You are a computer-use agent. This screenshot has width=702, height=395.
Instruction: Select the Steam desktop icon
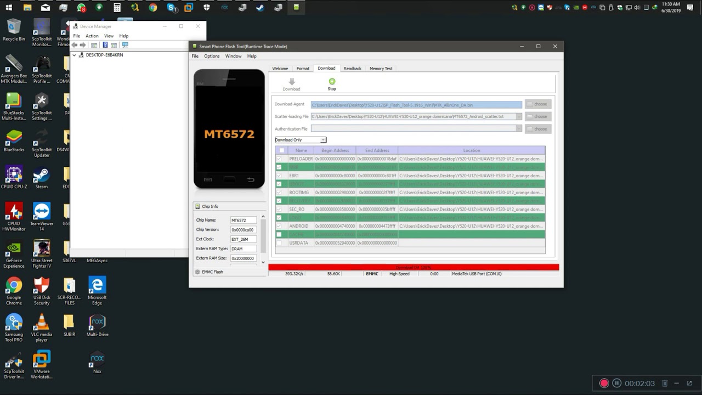point(41,177)
